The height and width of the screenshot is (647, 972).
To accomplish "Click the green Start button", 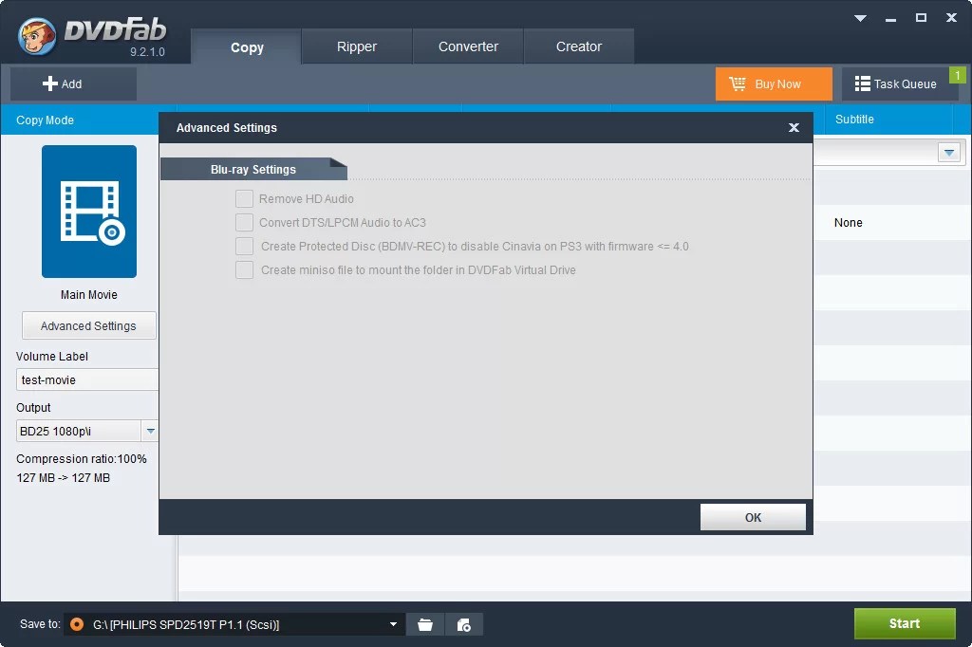I will pyautogui.click(x=905, y=623).
